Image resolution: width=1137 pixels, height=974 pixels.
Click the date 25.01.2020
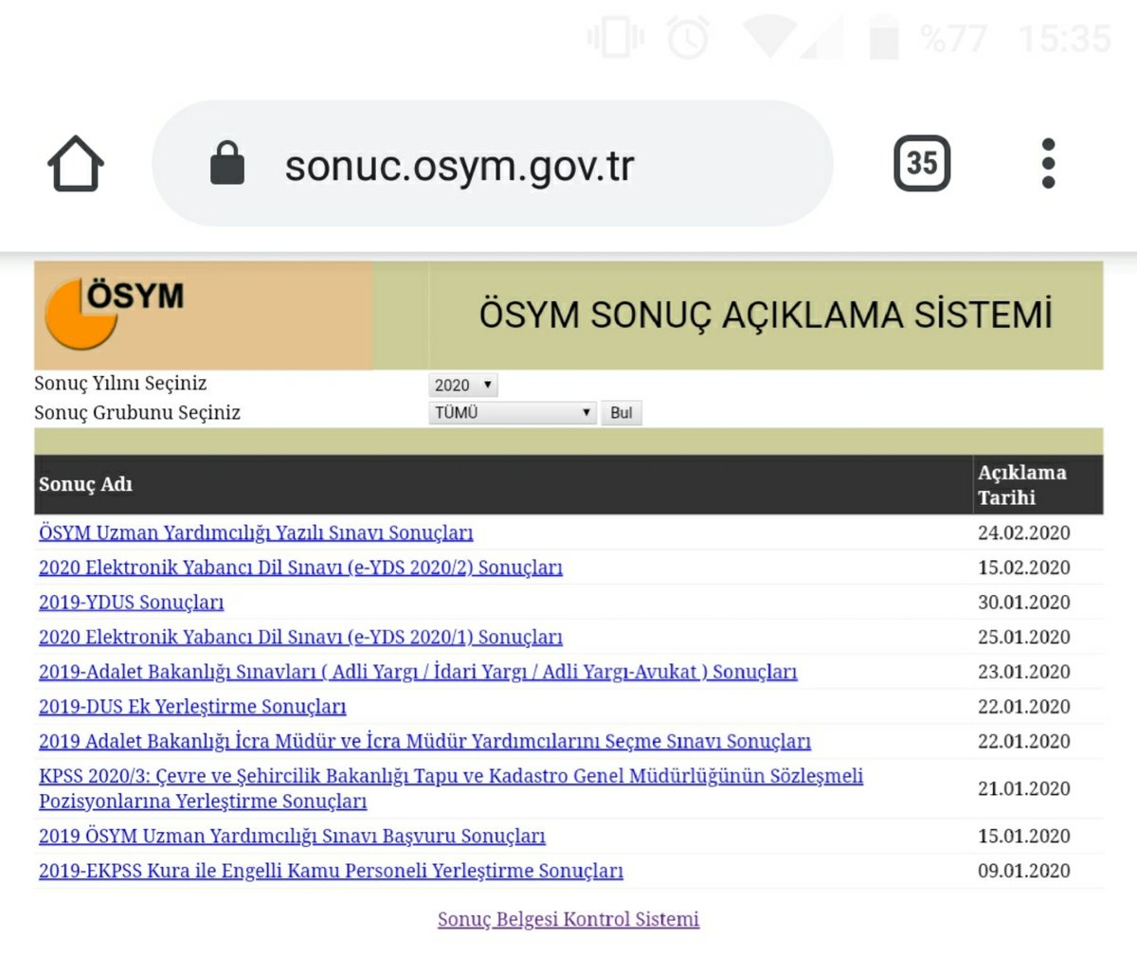(1024, 637)
